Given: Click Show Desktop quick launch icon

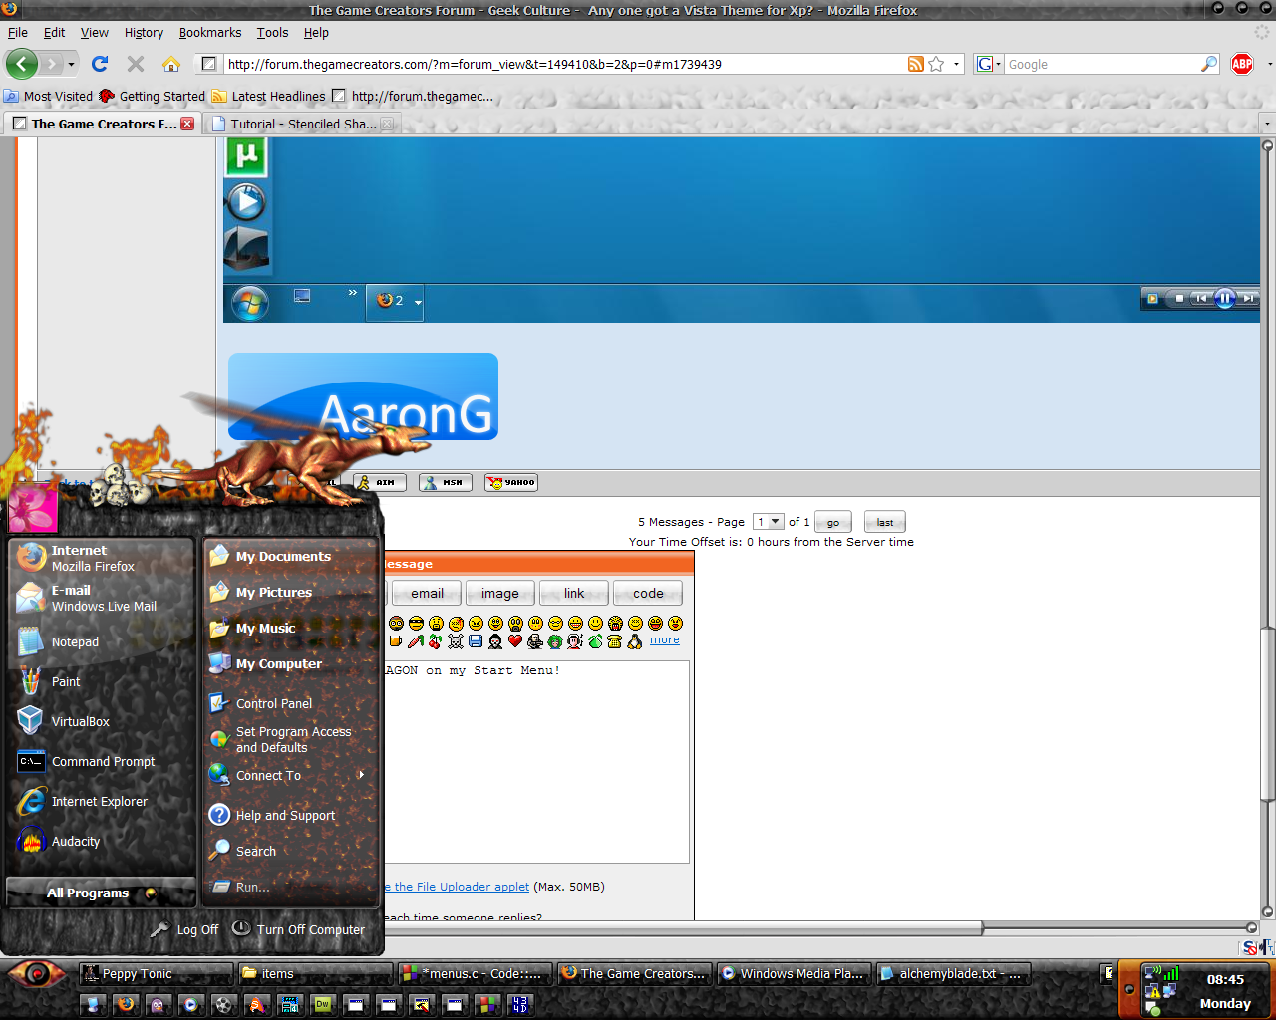Looking at the screenshot, I should [x=93, y=1004].
